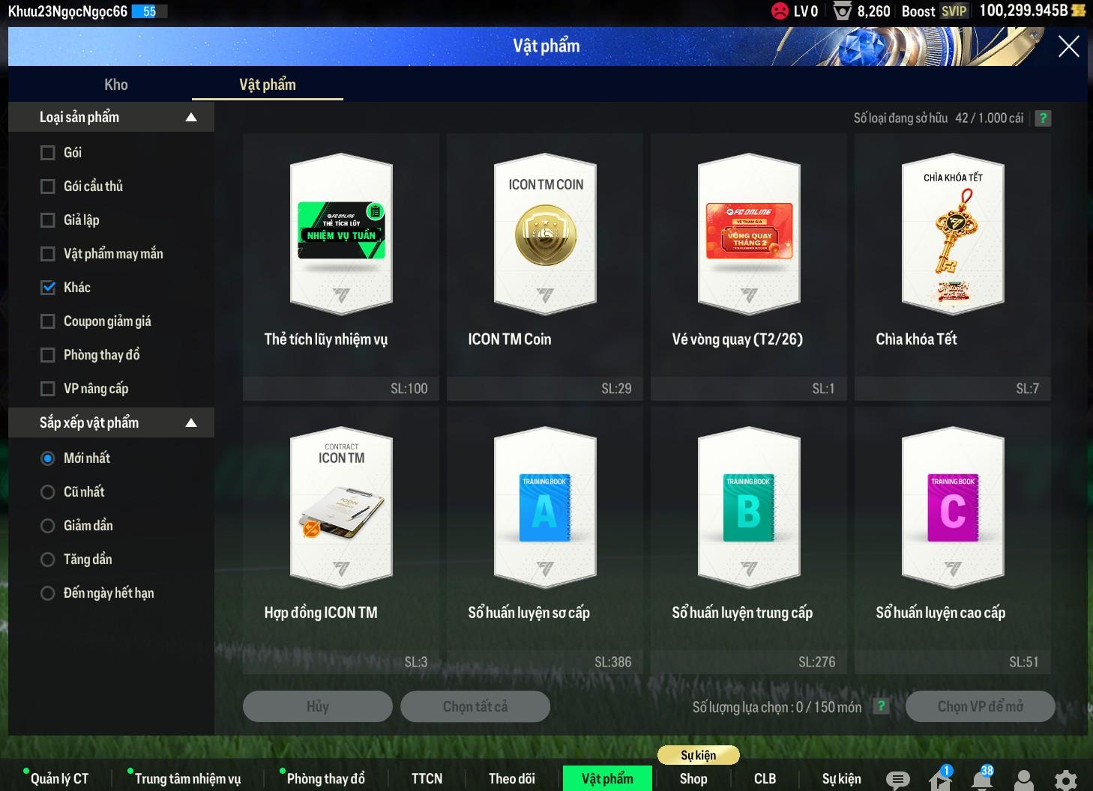Uncheck the Khác filter checkbox
This screenshot has width=1093, height=791.
coord(48,288)
